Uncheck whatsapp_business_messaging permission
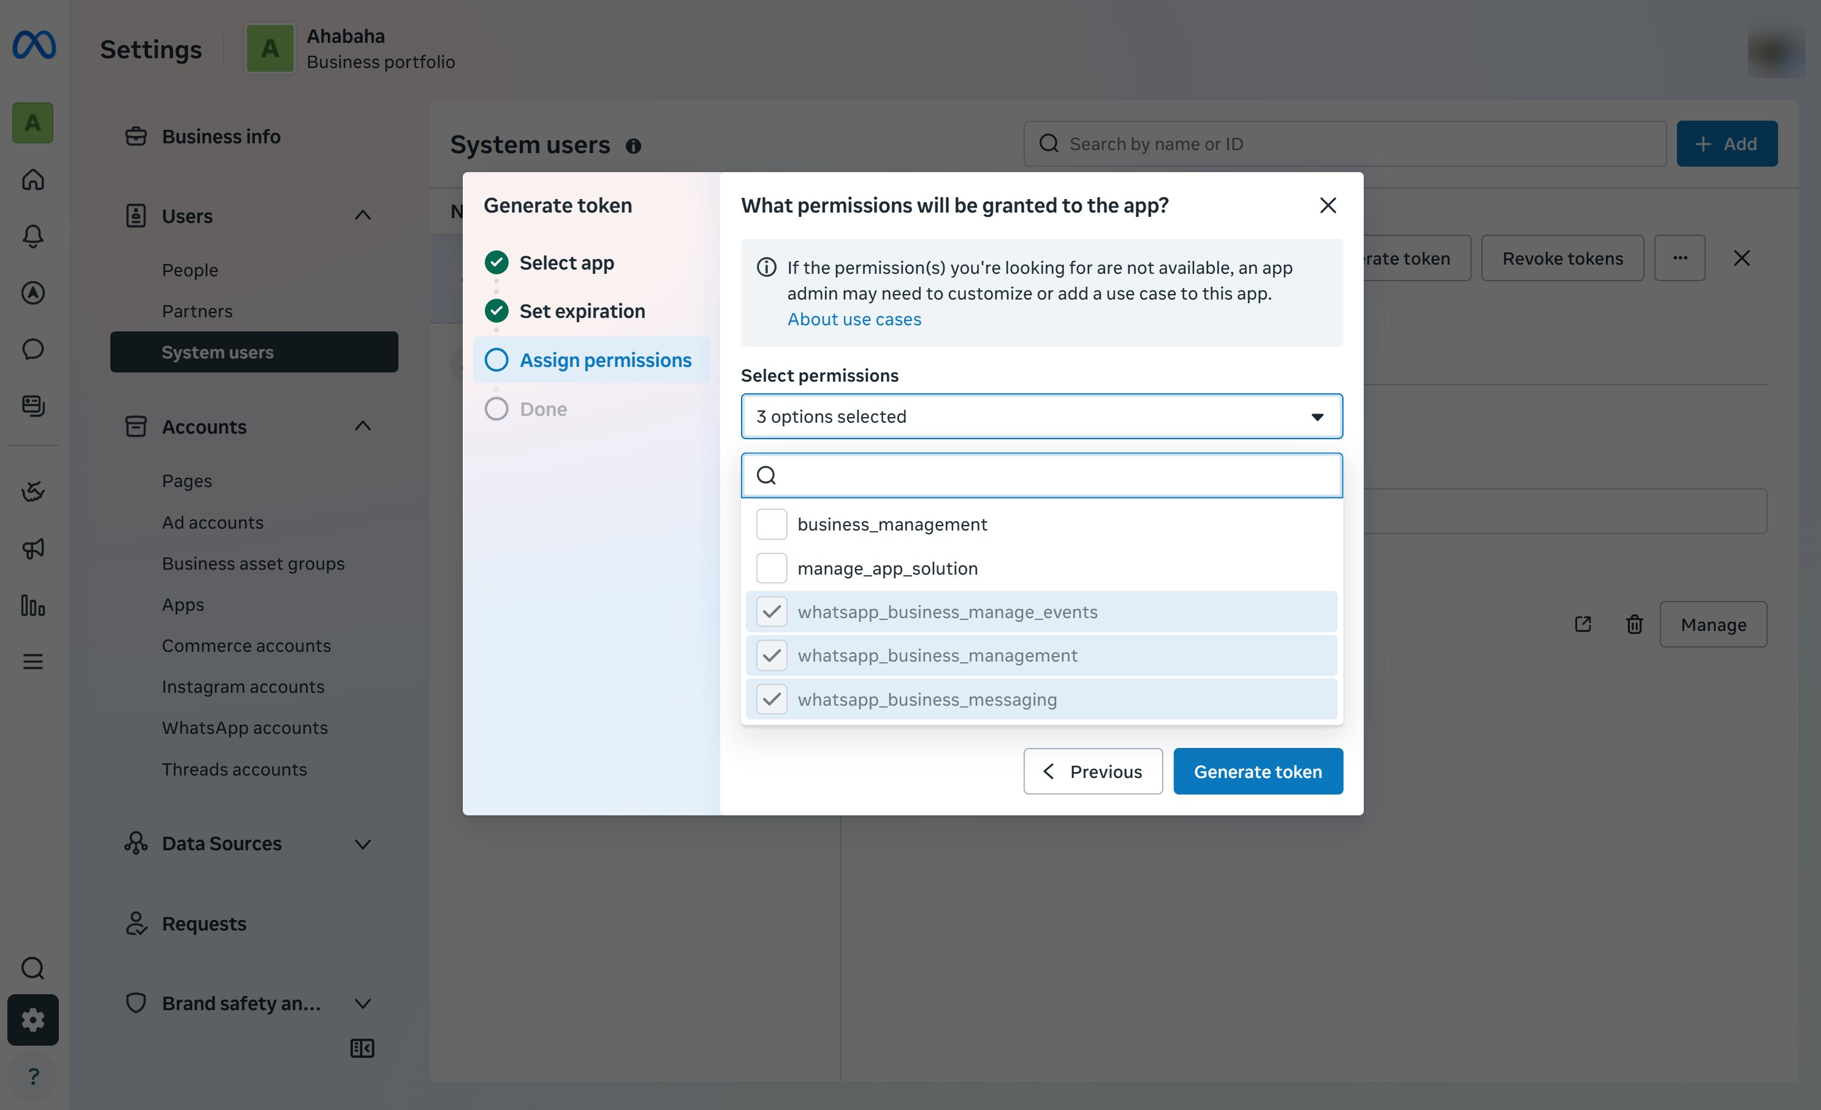This screenshot has width=1821, height=1110. (772, 698)
